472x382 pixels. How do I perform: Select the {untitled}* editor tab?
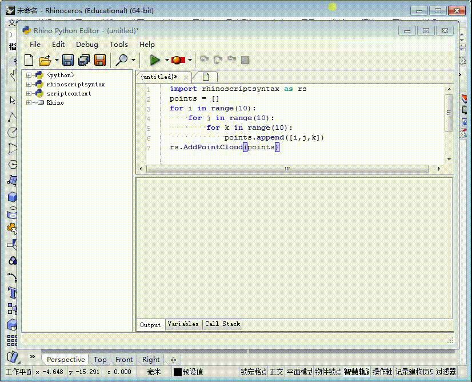(159, 77)
